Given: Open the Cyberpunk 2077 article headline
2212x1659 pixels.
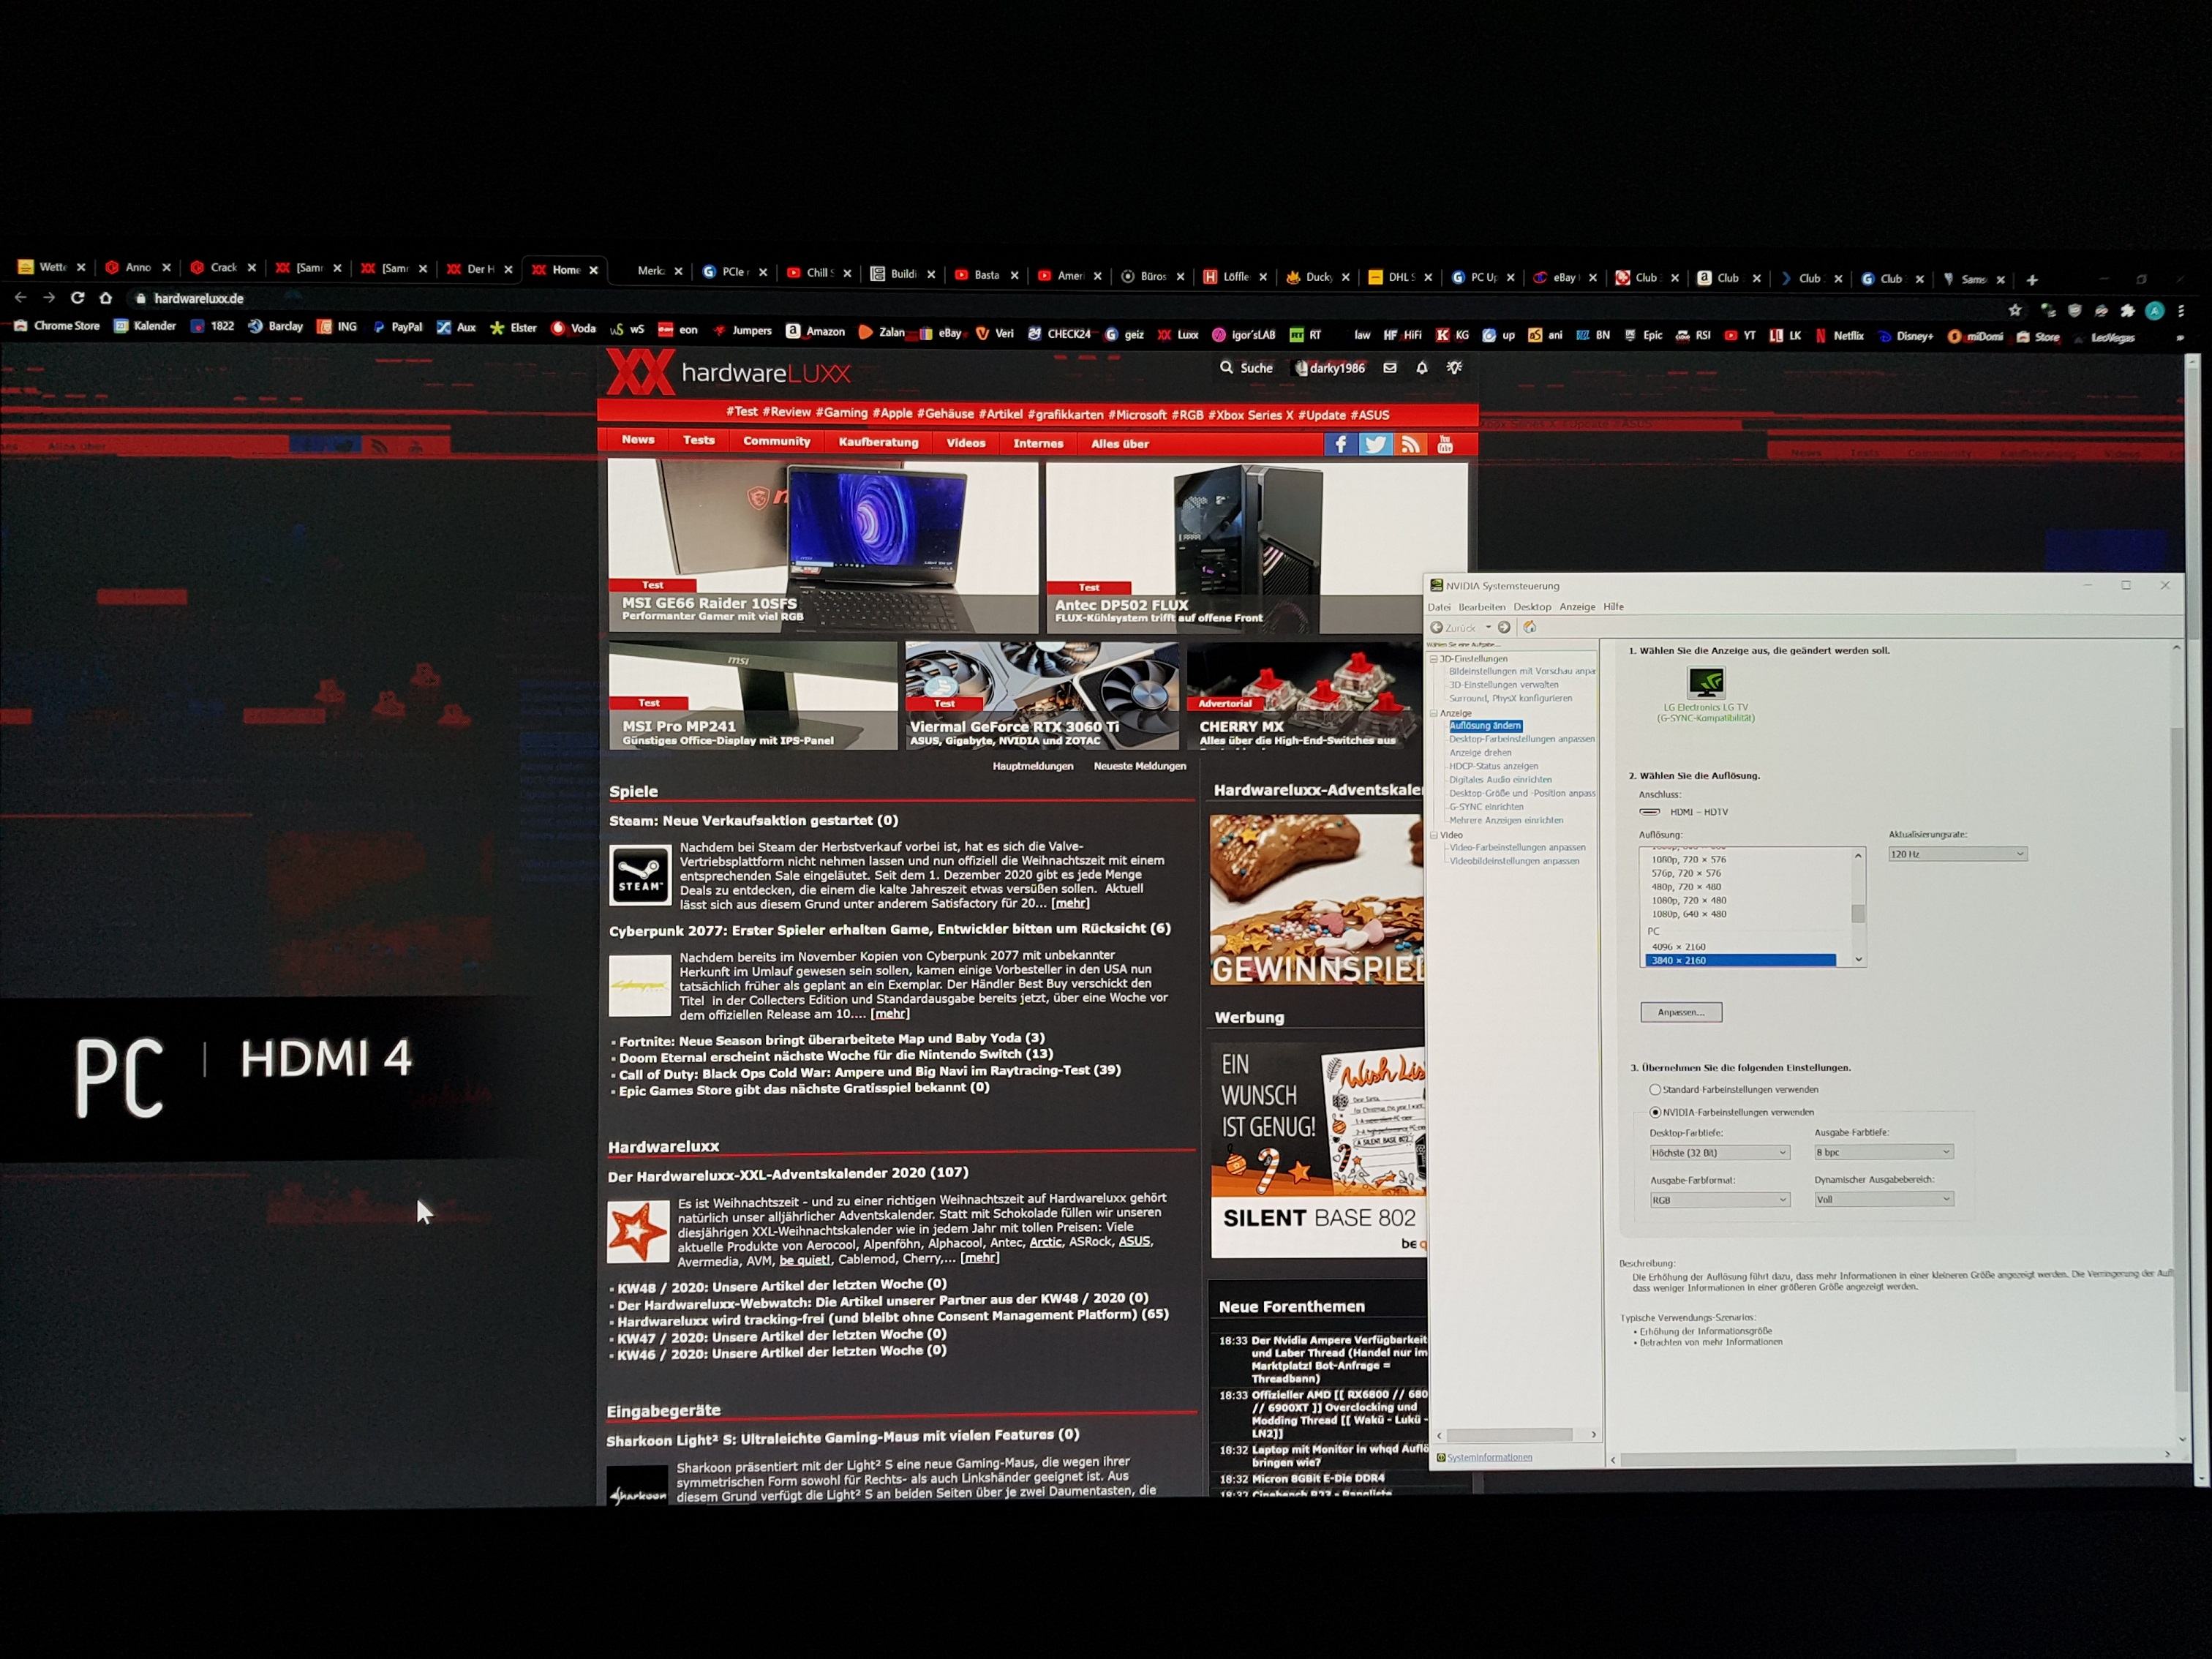Looking at the screenshot, I should tap(889, 929).
